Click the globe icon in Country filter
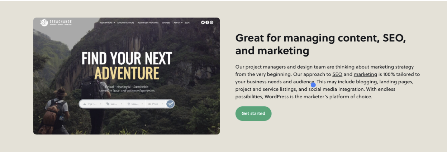Viewport: 447px width, 152px height. (129, 104)
